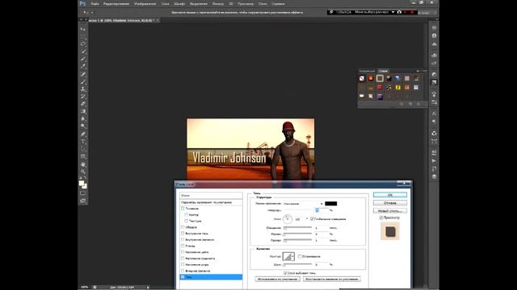Change screen mode icon in toolbar
The height and width of the screenshot is (290, 517).
click(x=82, y=201)
